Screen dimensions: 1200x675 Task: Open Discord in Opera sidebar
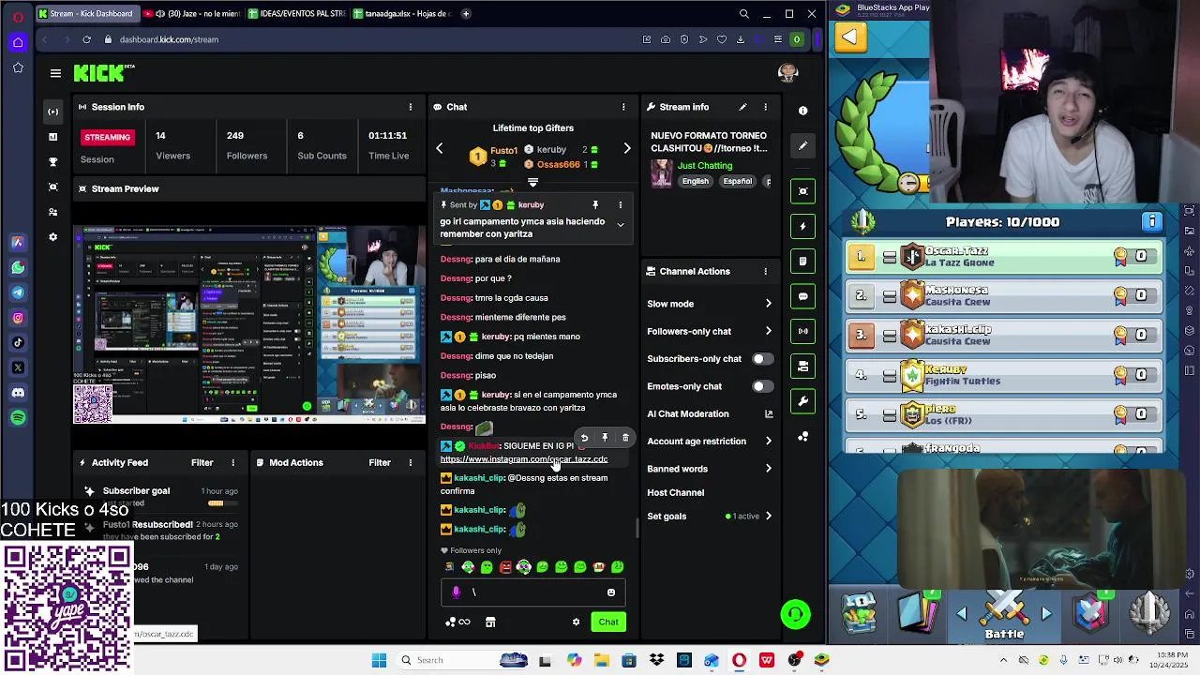18,393
